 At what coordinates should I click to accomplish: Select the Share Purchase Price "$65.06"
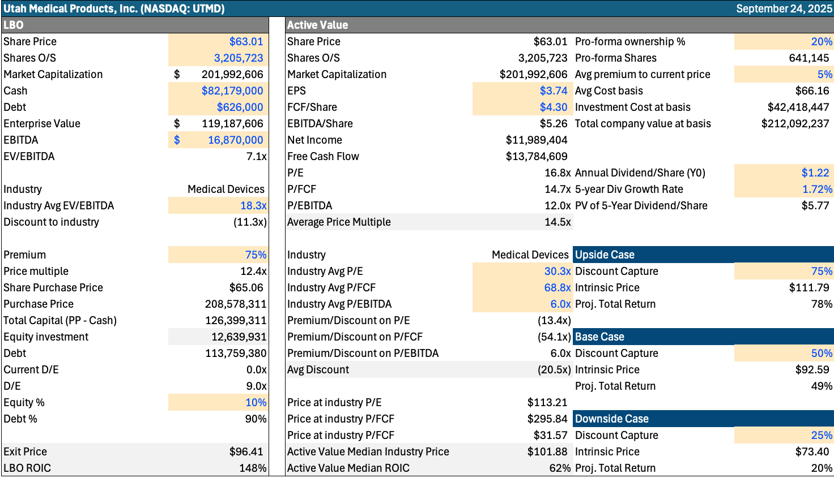pos(246,287)
